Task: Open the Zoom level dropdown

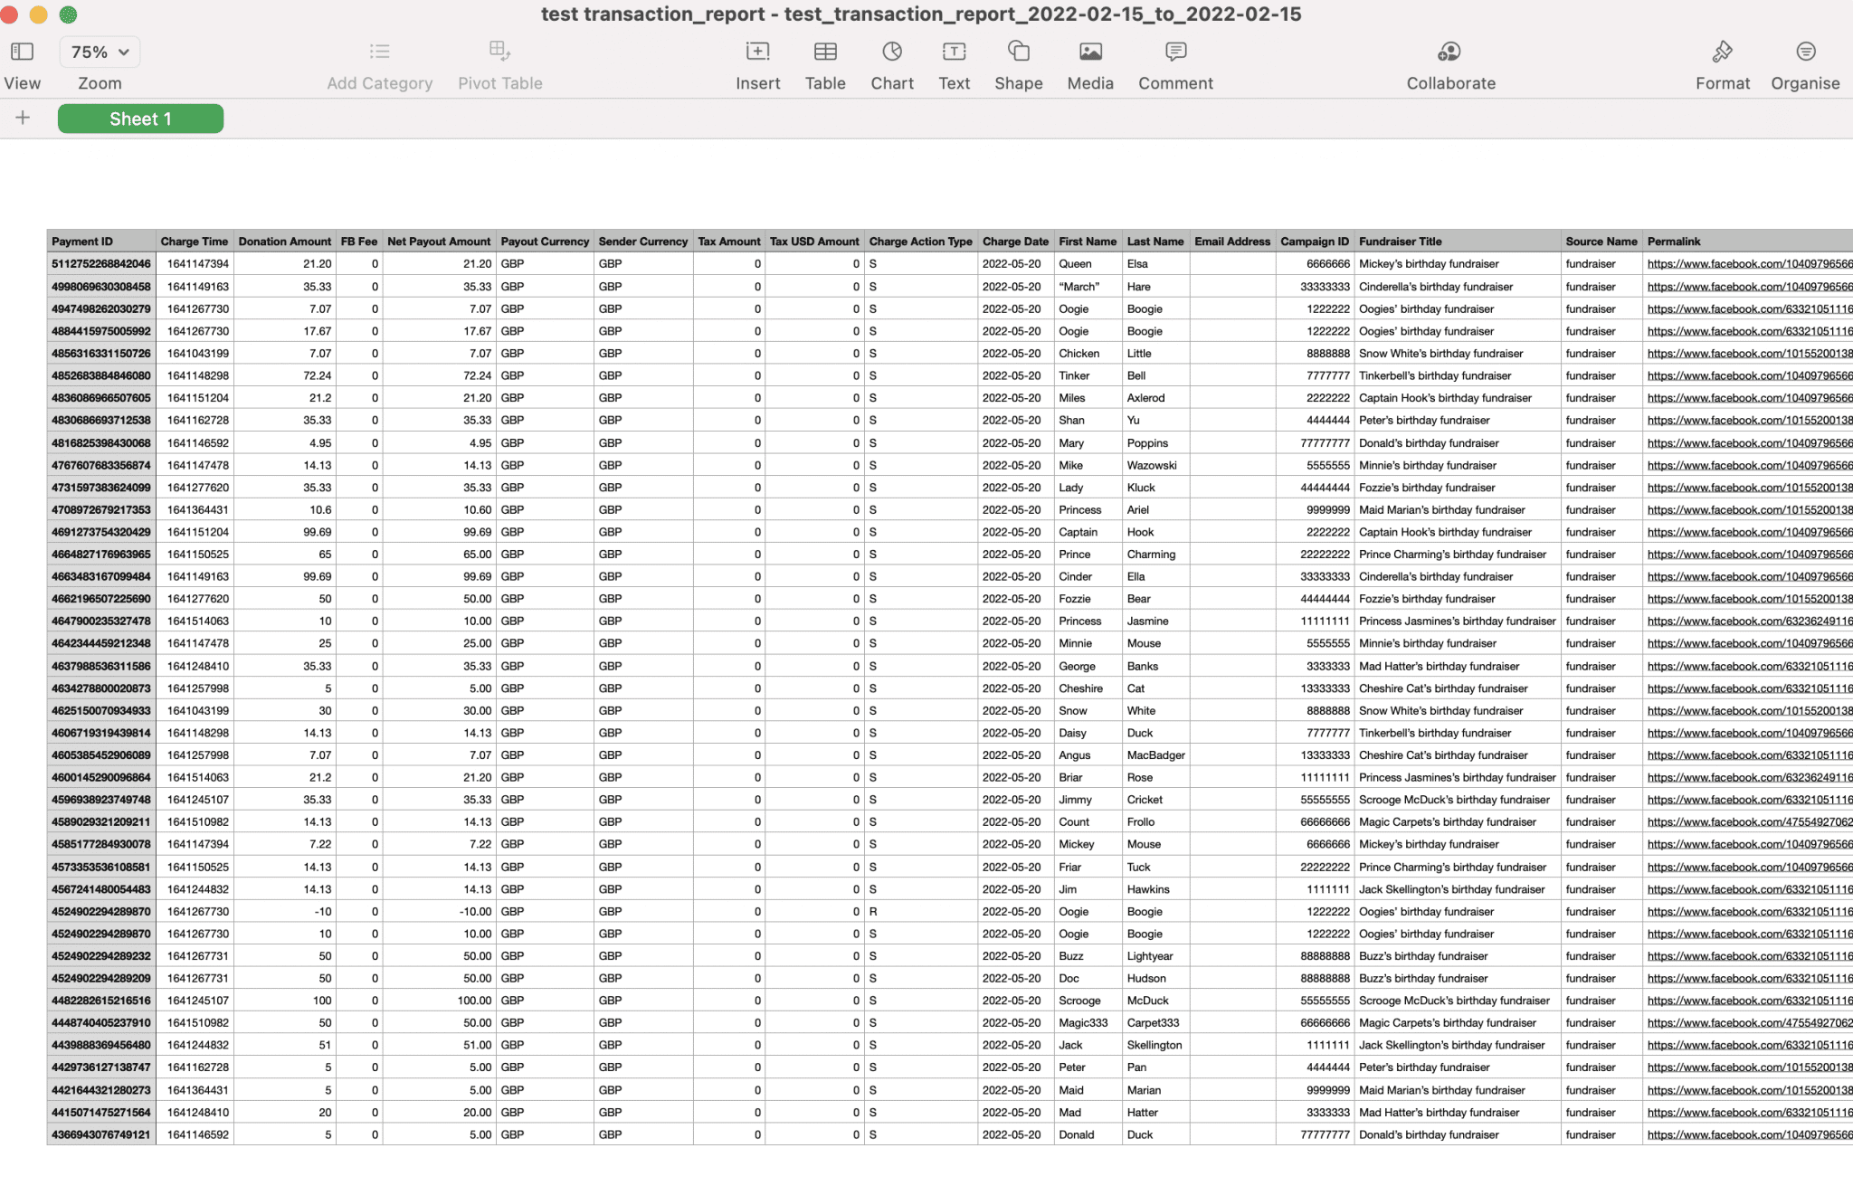Action: (x=99, y=52)
